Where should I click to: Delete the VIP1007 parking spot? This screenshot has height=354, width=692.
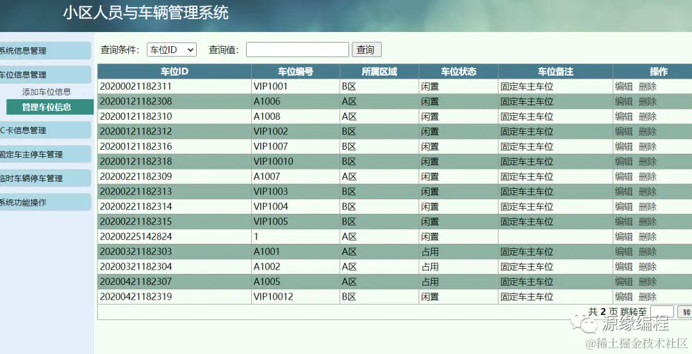[647, 147]
